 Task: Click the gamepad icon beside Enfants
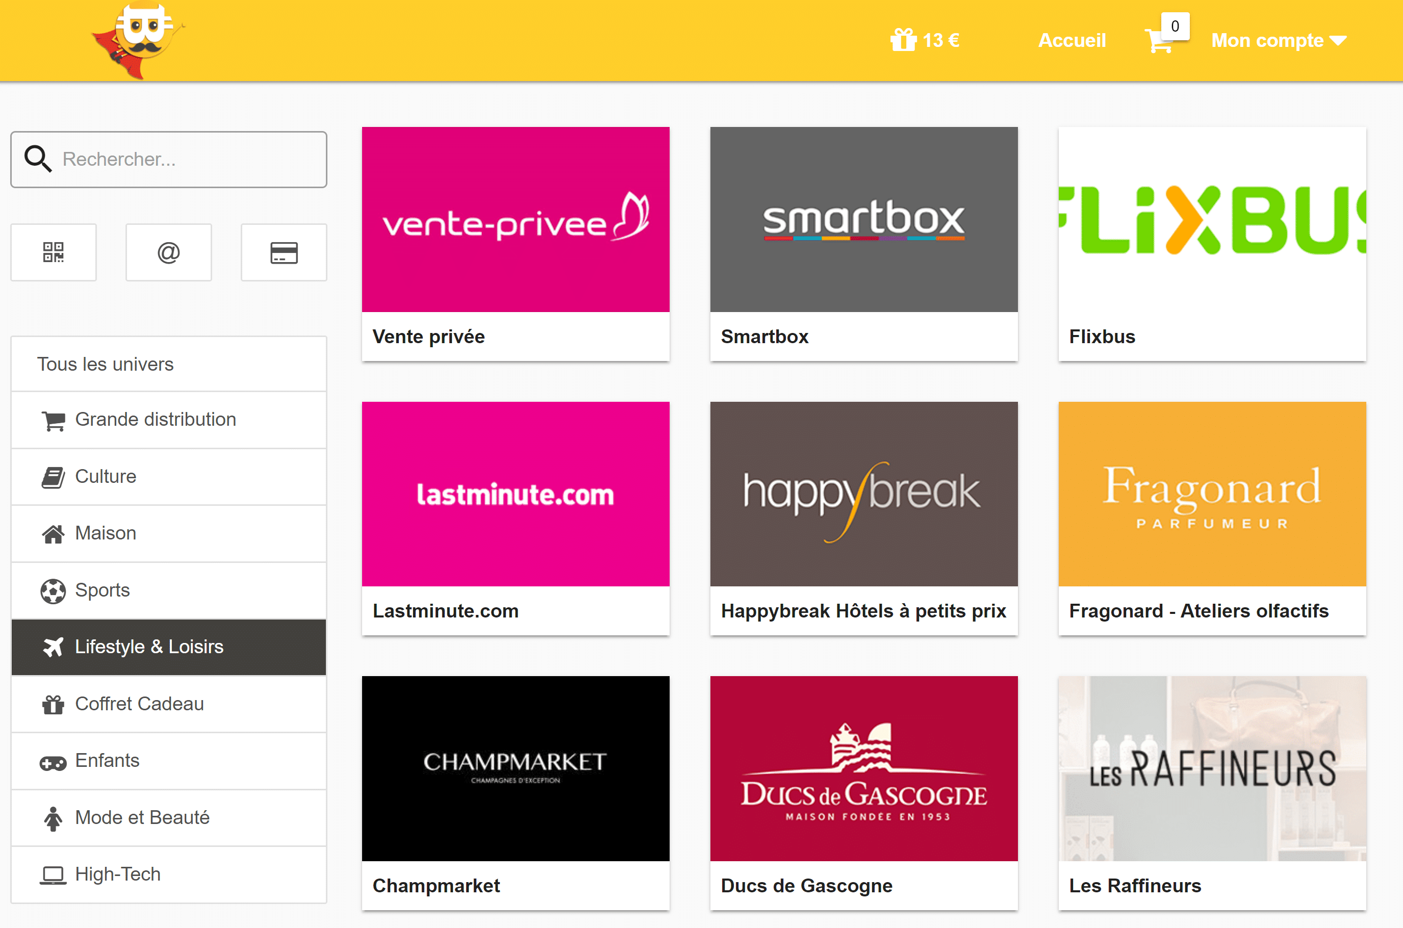coord(53,762)
